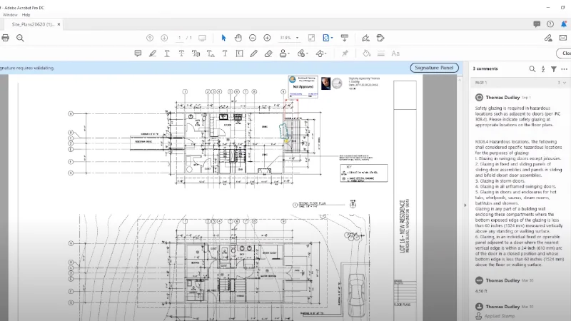
Task: Click the Zoom Out minus icon
Action: pyautogui.click(x=253, y=38)
